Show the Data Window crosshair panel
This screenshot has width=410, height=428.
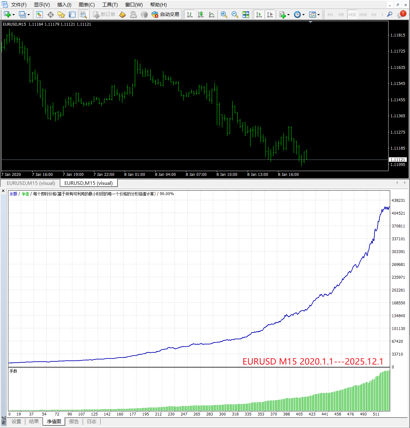[50, 14]
